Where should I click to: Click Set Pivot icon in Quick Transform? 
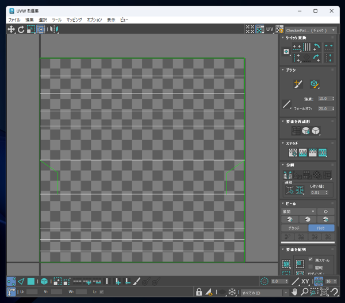click(x=286, y=52)
